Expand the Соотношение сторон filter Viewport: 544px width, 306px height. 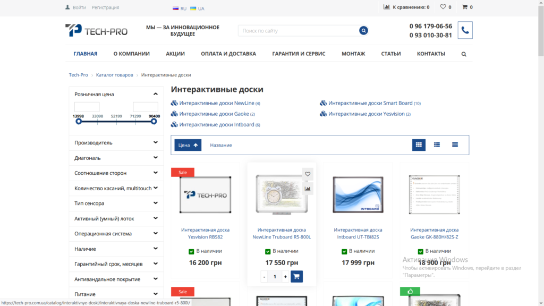(x=156, y=173)
